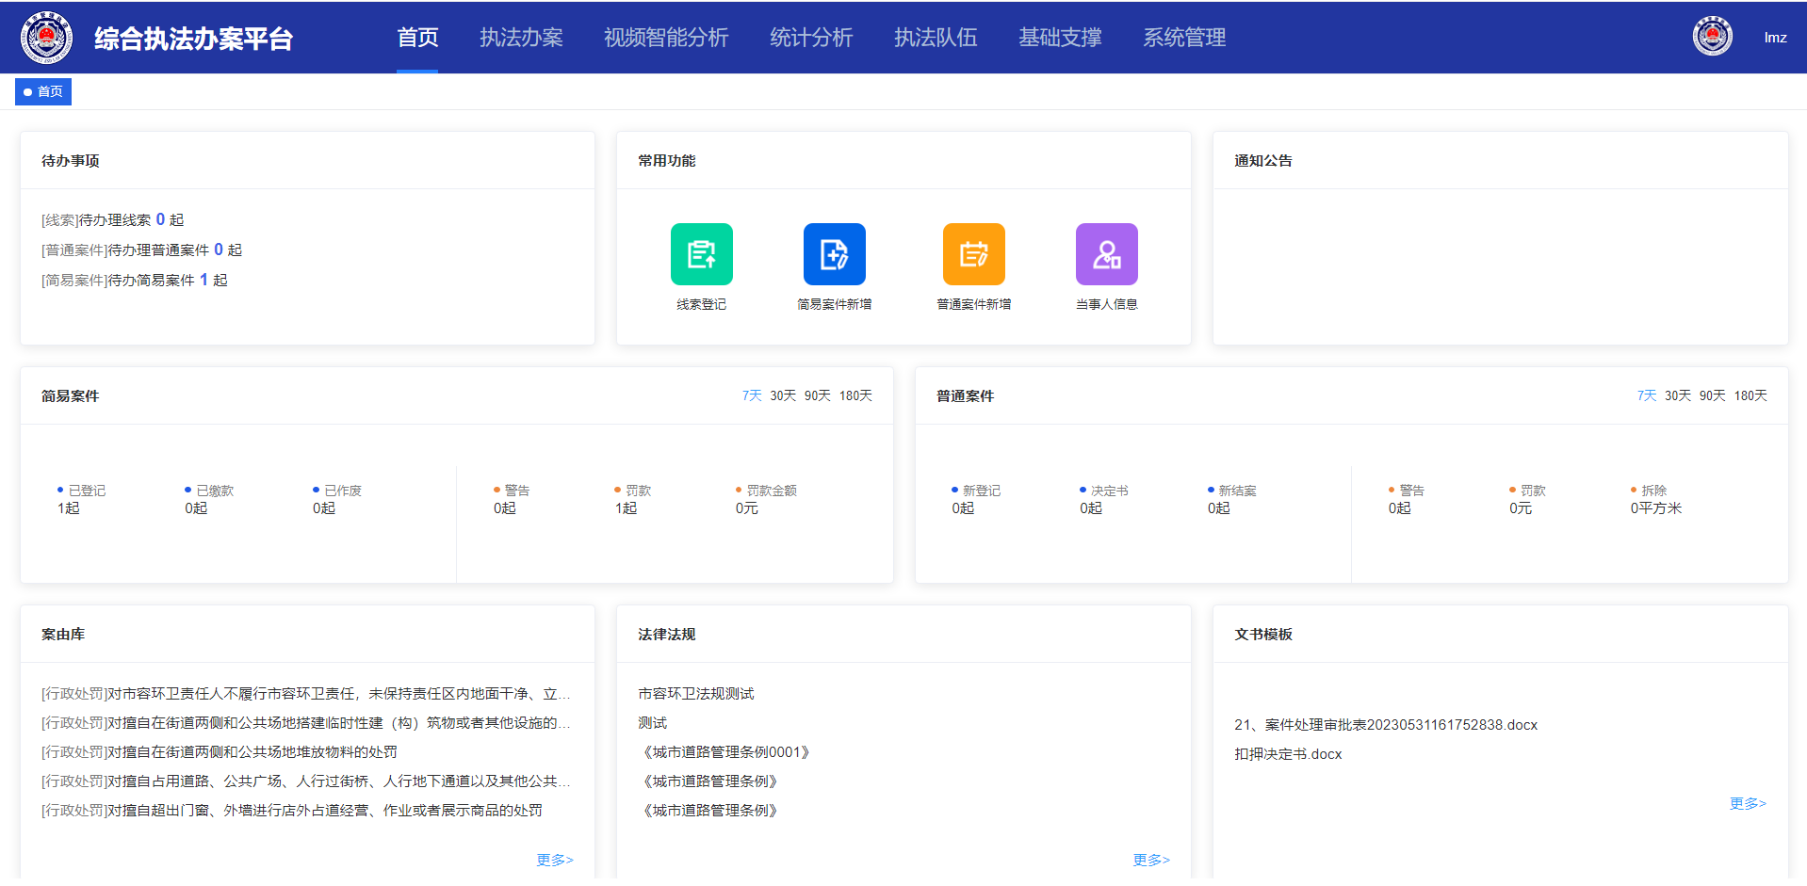Open the 执法办案 navigation menu
1807x886 pixels.
tap(521, 38)
